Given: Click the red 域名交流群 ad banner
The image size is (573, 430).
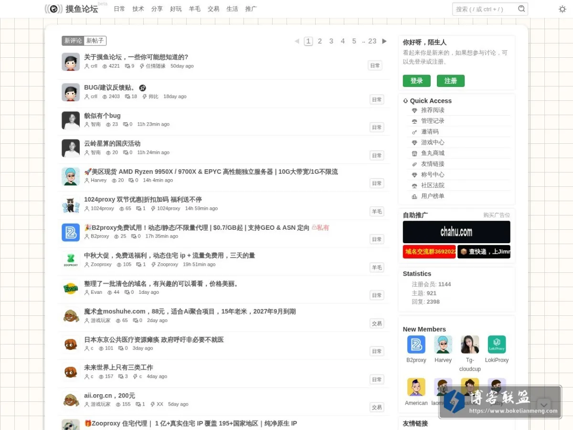Looking at the screenshot, I should (429, 252).
